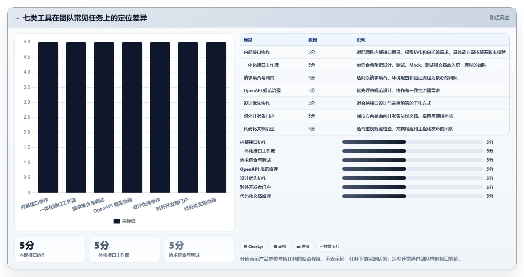Click the 表格 chip label
The width and height of the screenshot is (524, 277).
(282, 247)
